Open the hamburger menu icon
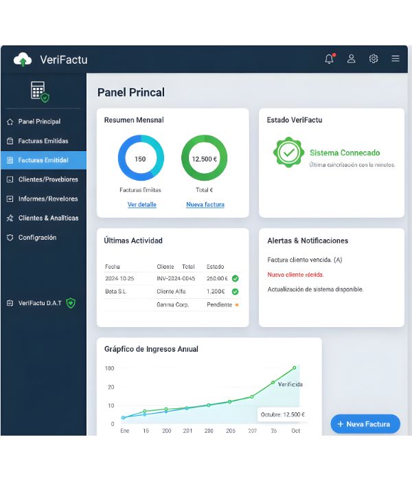The width and height of the screenshot is (412, 481). tap(396, 59)
